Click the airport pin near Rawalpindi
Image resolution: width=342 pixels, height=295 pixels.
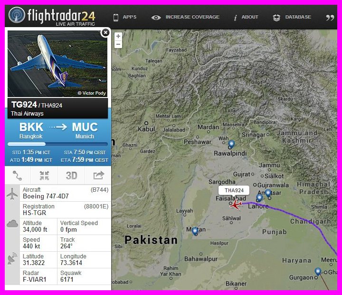pyautogui.click(x=231, y=145)
